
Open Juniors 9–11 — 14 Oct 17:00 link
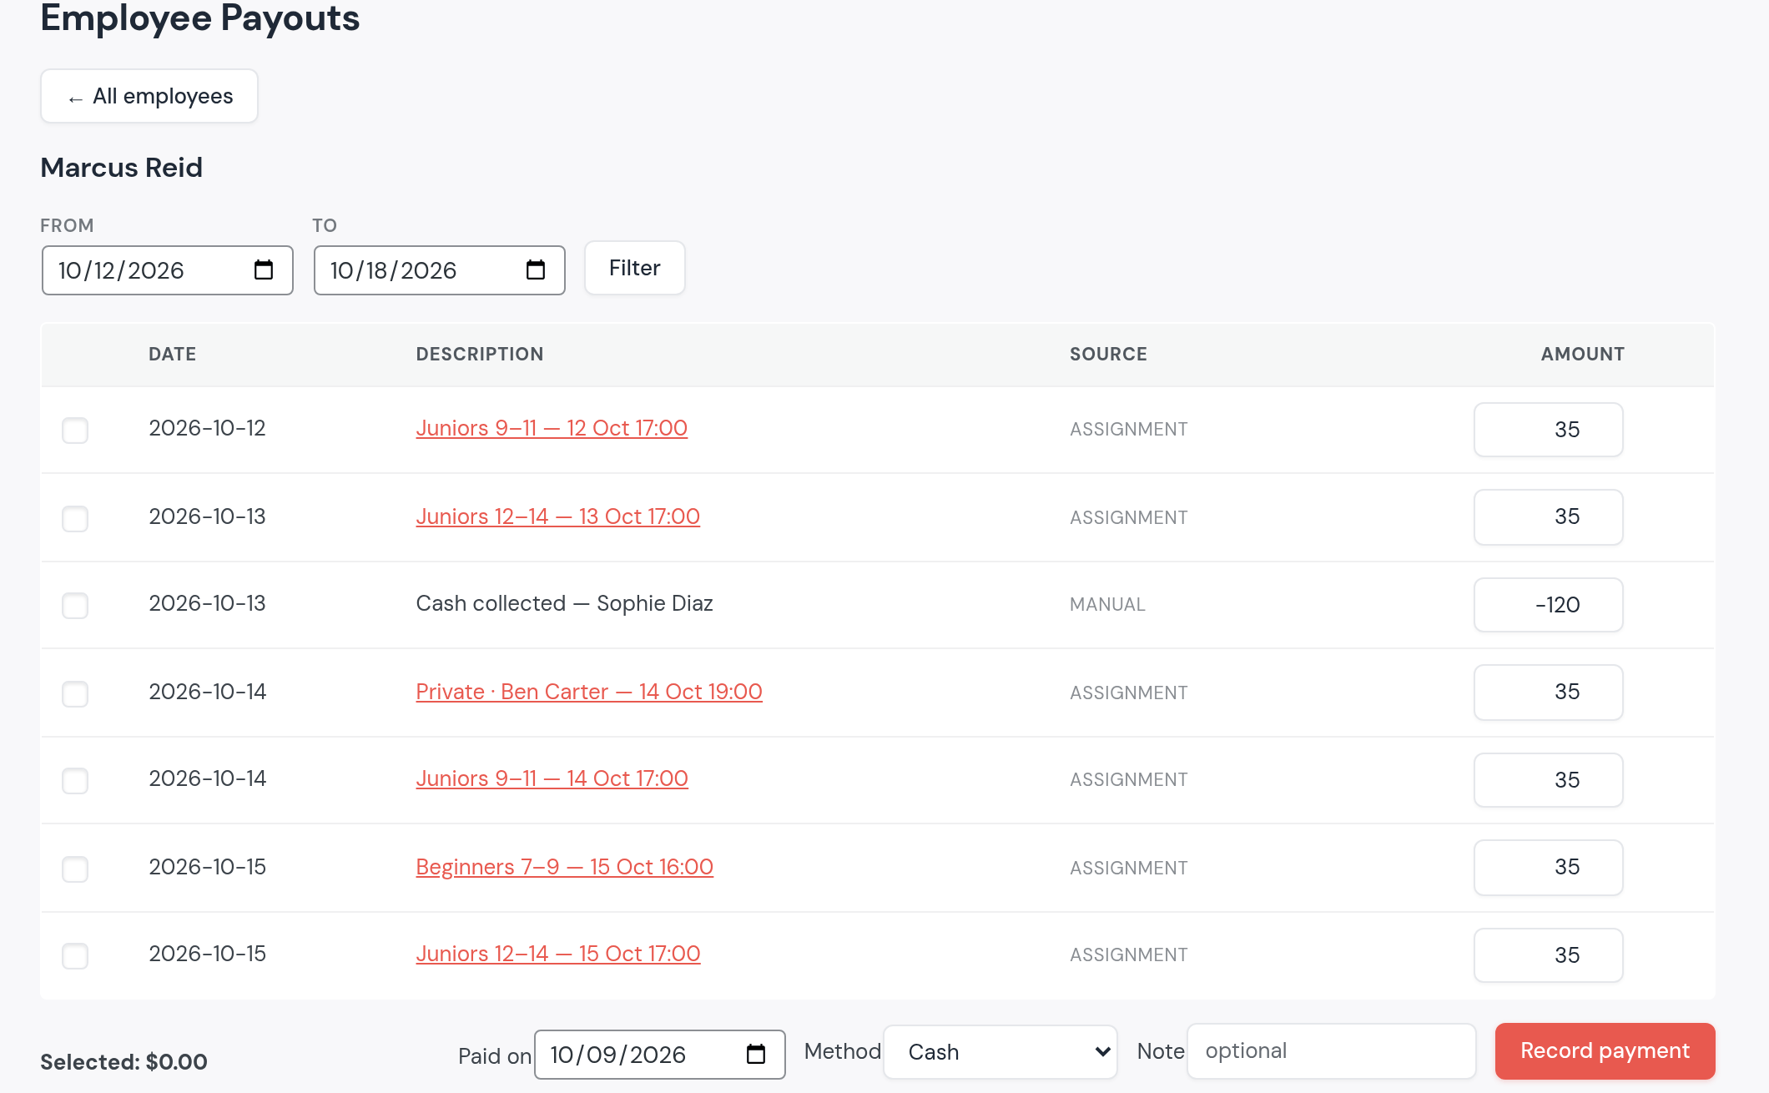point(552,778)
